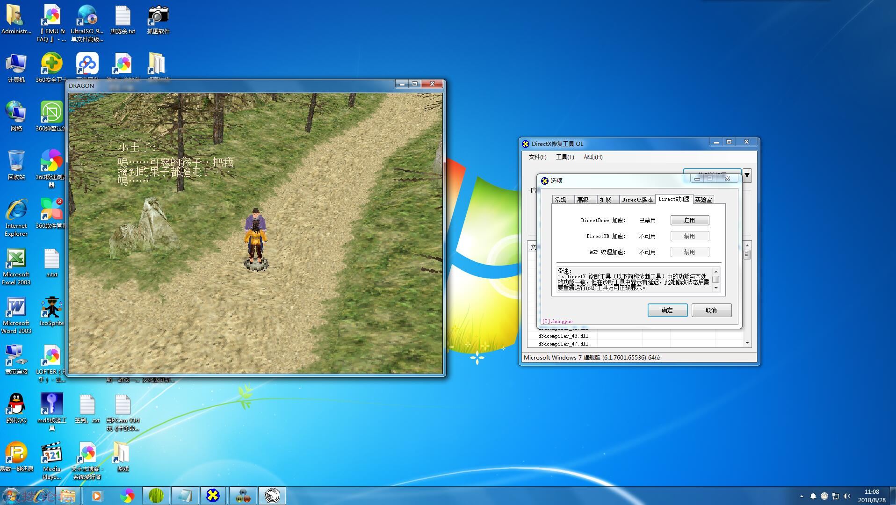Screen dimensions: 896x505
Task: Click the Windows Start button
Action: tap(10, 496)
